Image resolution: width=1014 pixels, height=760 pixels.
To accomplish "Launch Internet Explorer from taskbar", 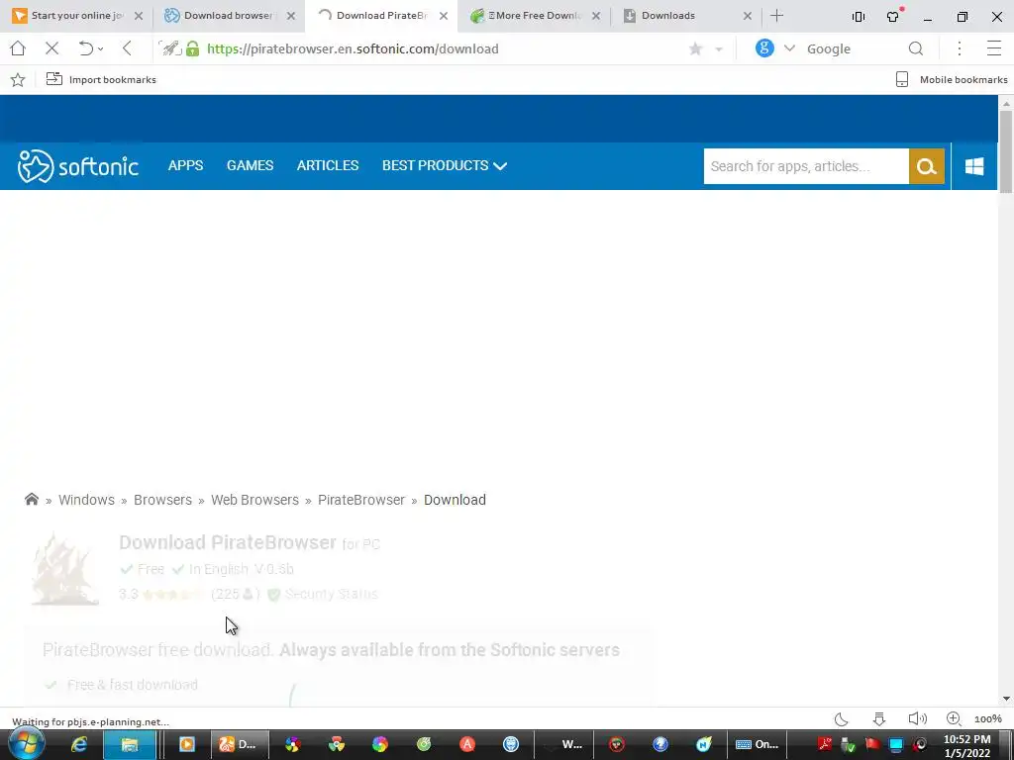I will tap(79, 744).
